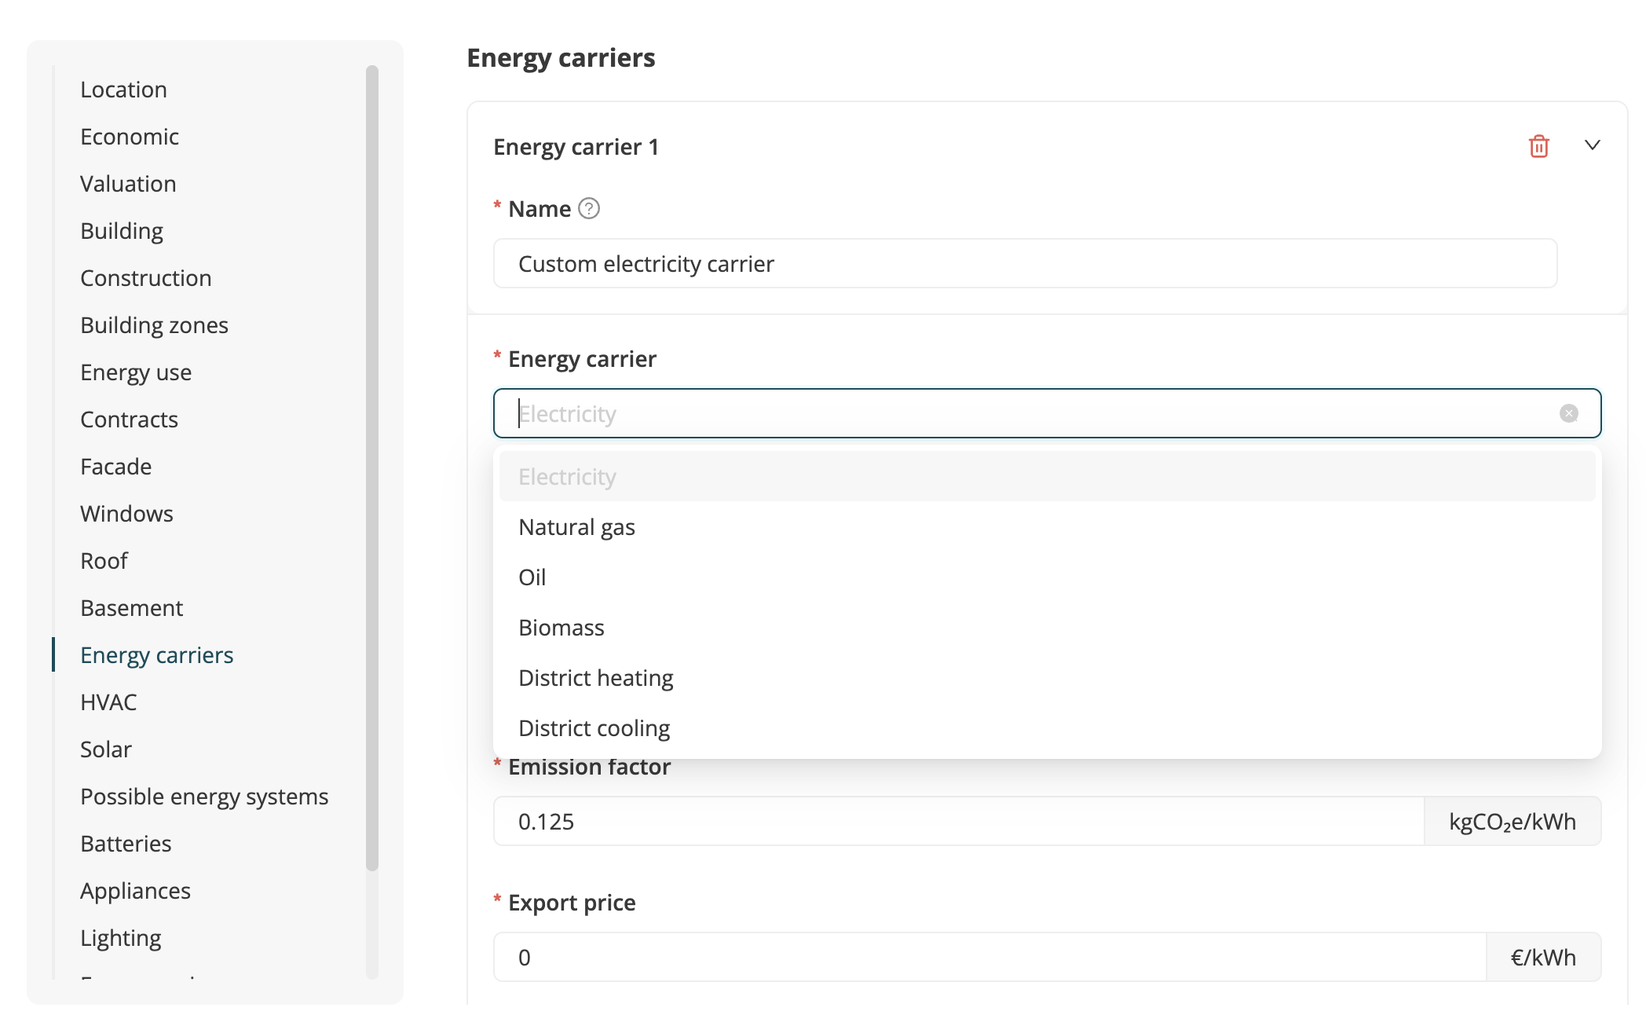Click the sidebar vertical scrollbar
Viewport: 1646px width, 1015px height.
(x=372, y=468)
